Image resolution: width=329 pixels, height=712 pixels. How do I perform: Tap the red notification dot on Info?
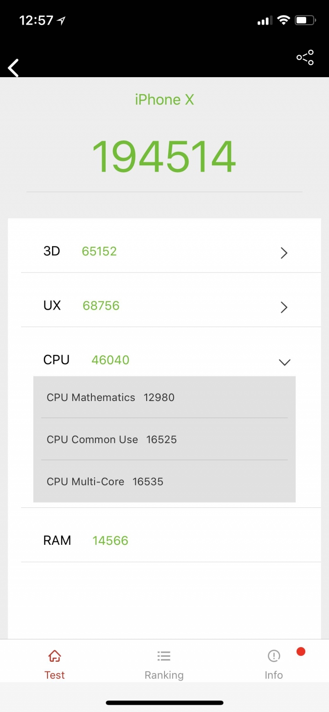(x=301, y=652)
